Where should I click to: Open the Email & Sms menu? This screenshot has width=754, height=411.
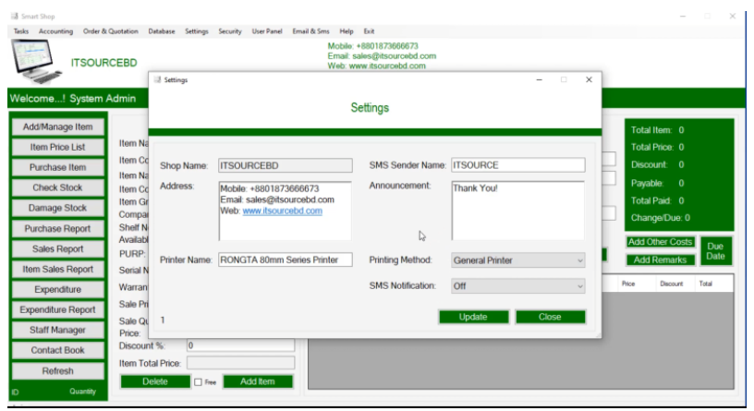tap(310, 31)
